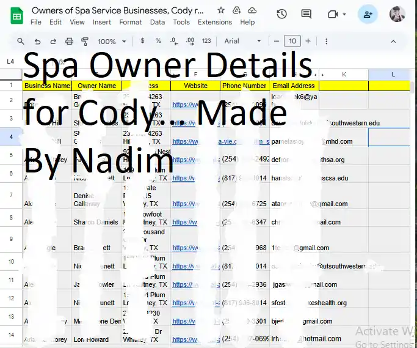The width and height of the screenshot is (417, 348).
Task: Collapse the toolbar with chevron up
Action: click(393, 42)
